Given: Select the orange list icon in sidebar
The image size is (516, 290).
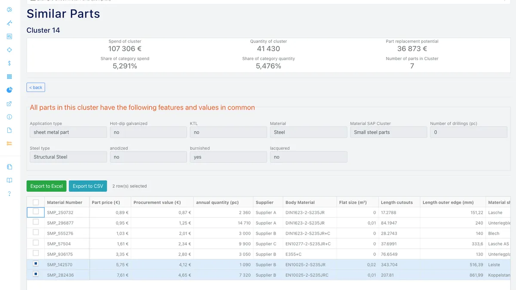Looking at the screenshot, I should click(9, 143).
